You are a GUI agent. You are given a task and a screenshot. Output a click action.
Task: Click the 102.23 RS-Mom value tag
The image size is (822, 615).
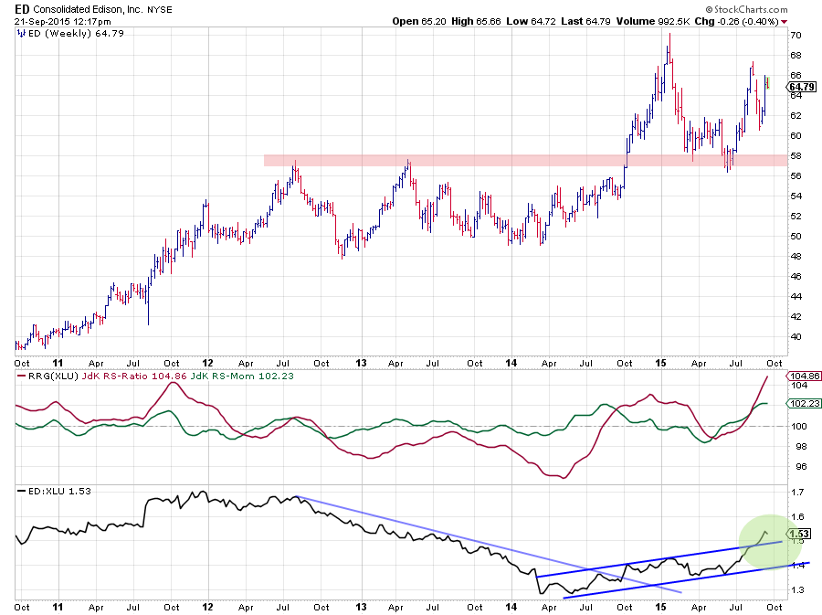pyautogui.click(x=804, y=403)
